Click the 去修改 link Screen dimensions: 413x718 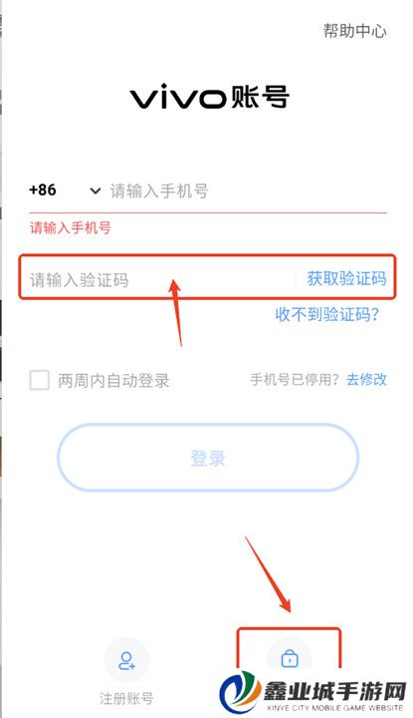[x=367, y=379]
